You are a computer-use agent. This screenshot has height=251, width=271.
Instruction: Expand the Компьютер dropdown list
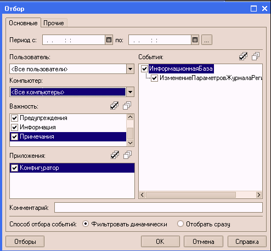(130, 92)
